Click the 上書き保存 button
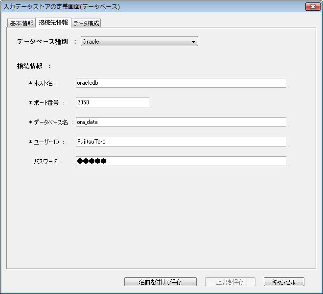 [230, 282]
